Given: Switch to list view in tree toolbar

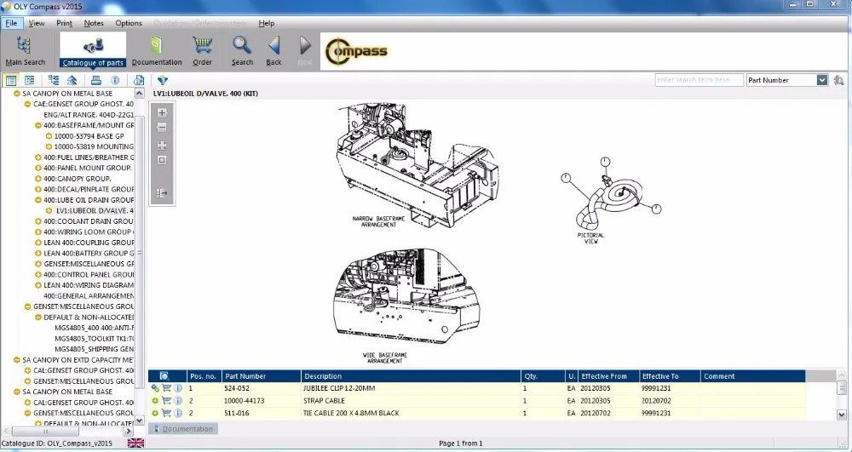Looking at the screenshot, I should (x=11, y=80).
